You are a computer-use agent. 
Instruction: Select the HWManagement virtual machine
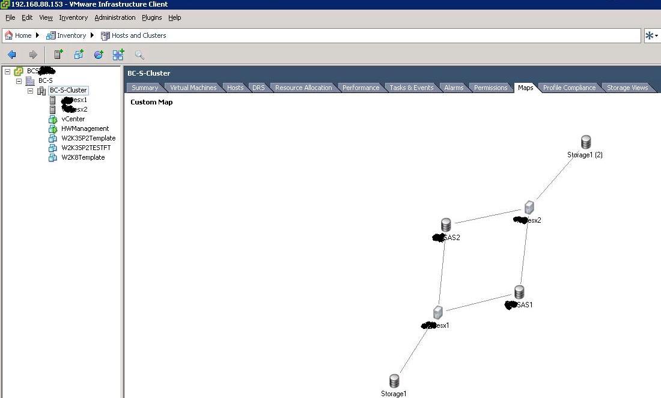85,128
